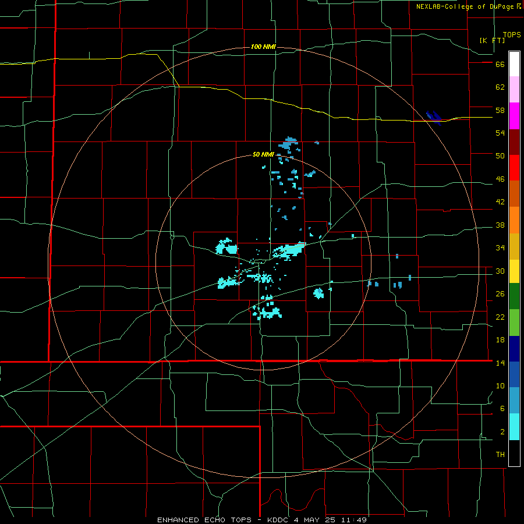Pick the burnt orange legend swatch
Viewport: 524px width, 524px height.
tap(514, 193)
